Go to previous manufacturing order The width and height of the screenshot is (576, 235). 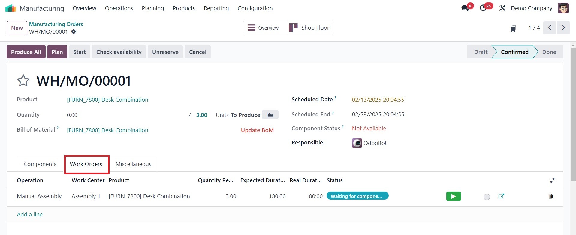550,28
